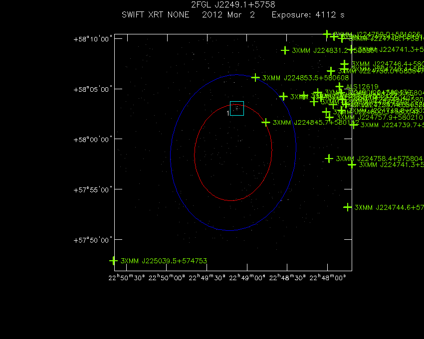Image resolution: width=424 pixels, height=339 pixels.
Task: Click the declination label +57°55'00"
Action: click(93, 190)
